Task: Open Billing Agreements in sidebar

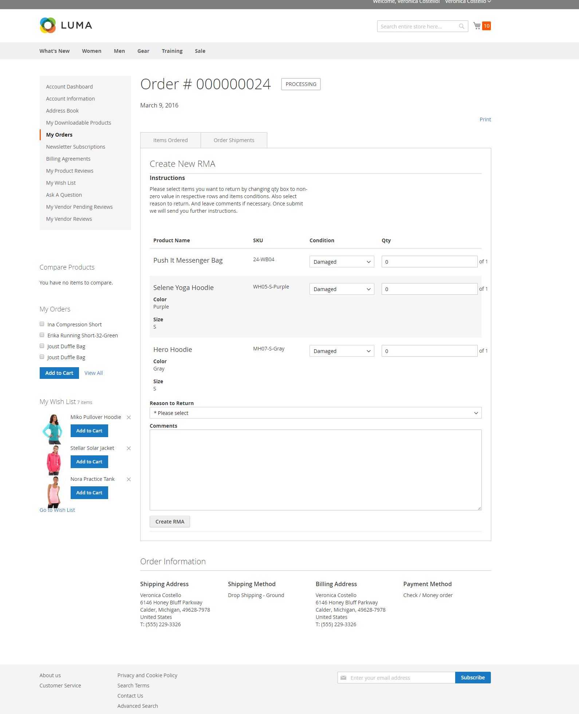Action: pos(68,159)
